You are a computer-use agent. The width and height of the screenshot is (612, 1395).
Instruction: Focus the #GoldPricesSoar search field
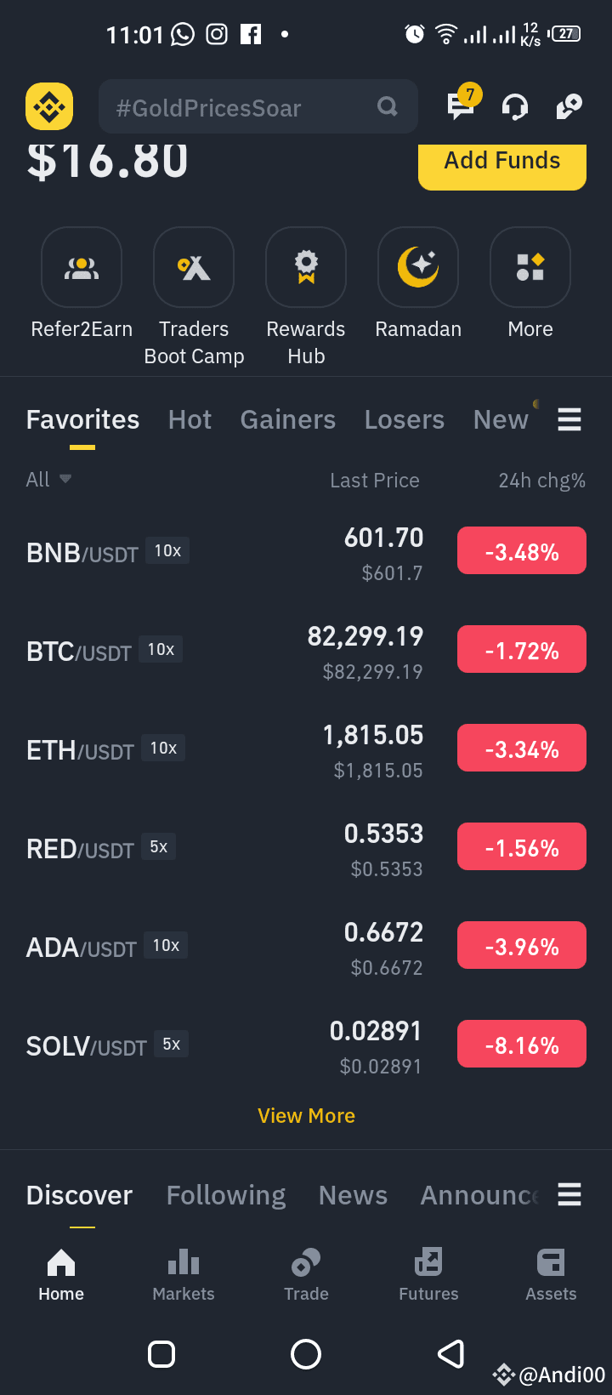click(x=258, y=106)
